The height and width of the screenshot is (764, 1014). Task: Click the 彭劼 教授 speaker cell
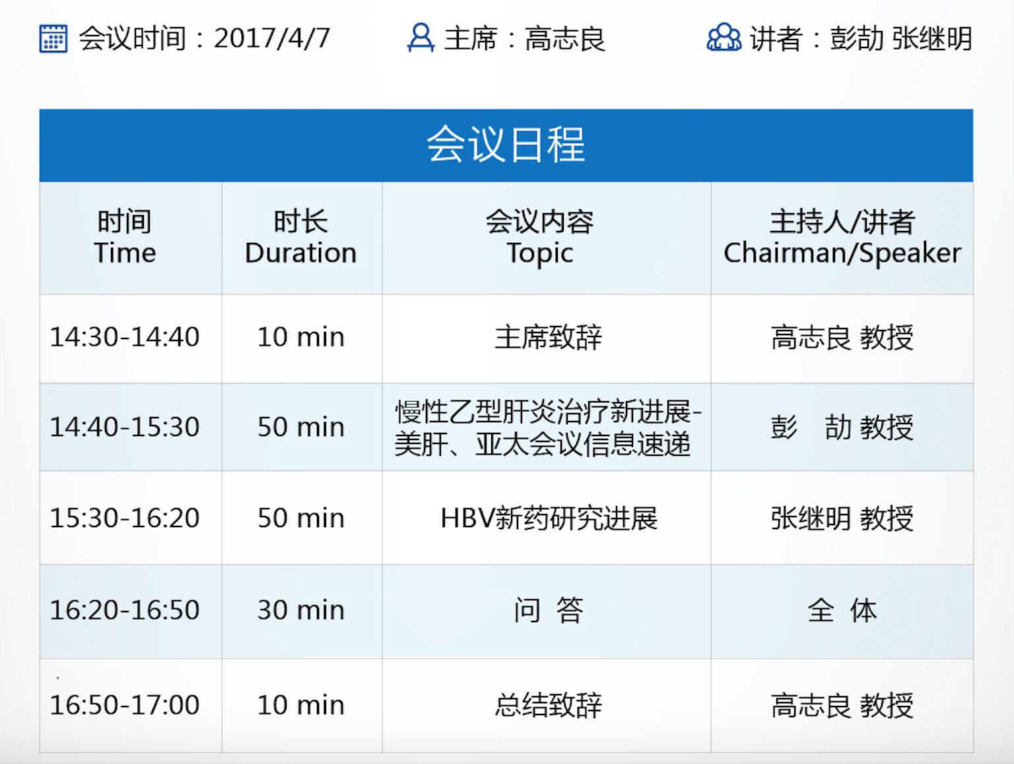tap(842, 427)
